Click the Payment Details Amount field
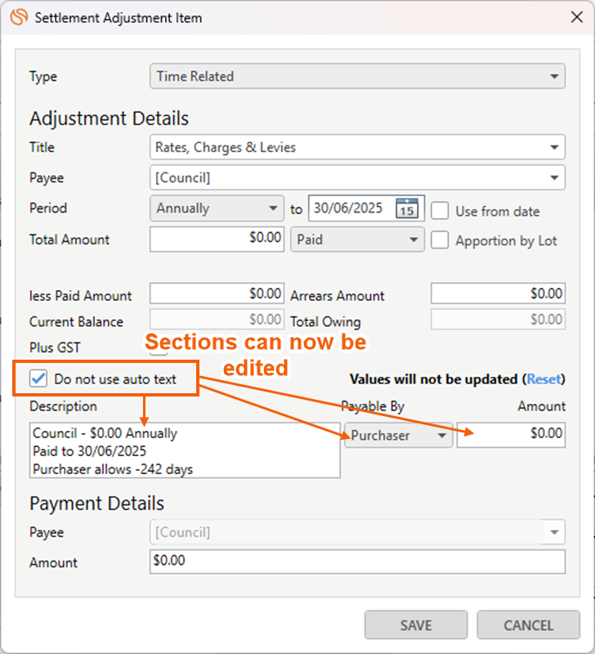This screenshot has width=595, height=654. click(x=357, y=562)
